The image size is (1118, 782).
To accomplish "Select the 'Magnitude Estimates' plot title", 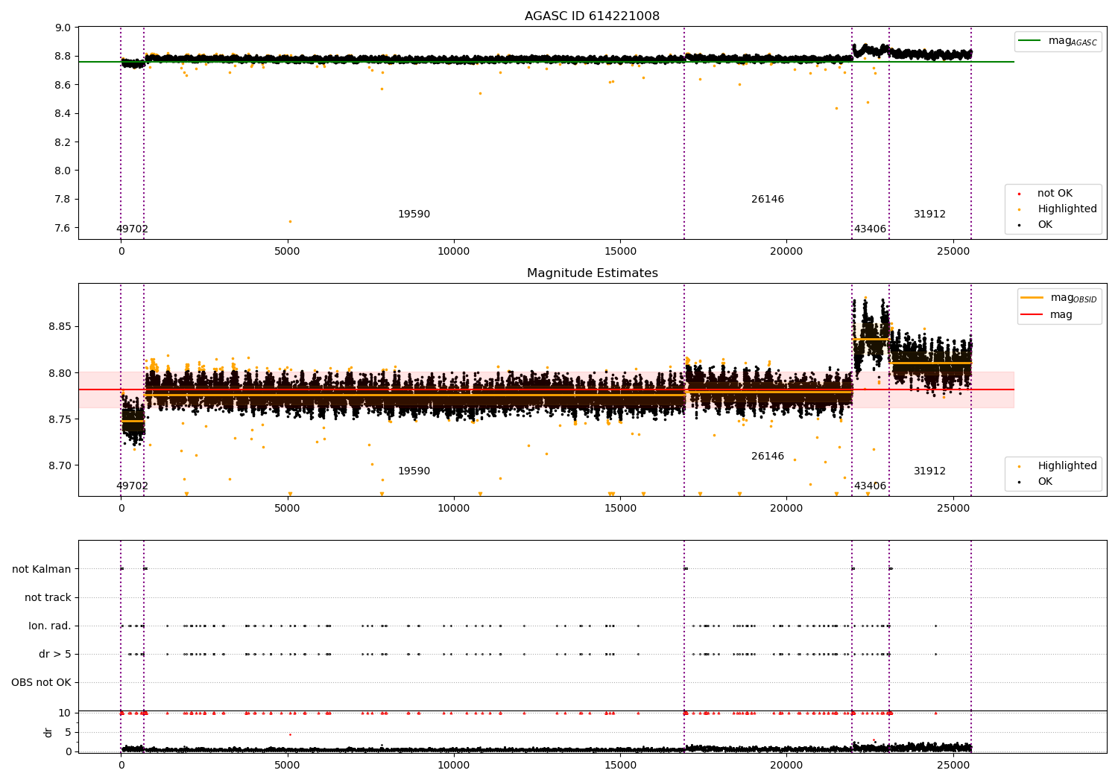I will point(592,273).
